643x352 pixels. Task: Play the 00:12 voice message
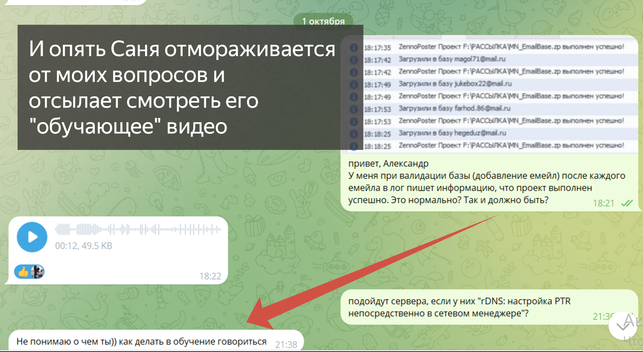click(x=32, y=237)
